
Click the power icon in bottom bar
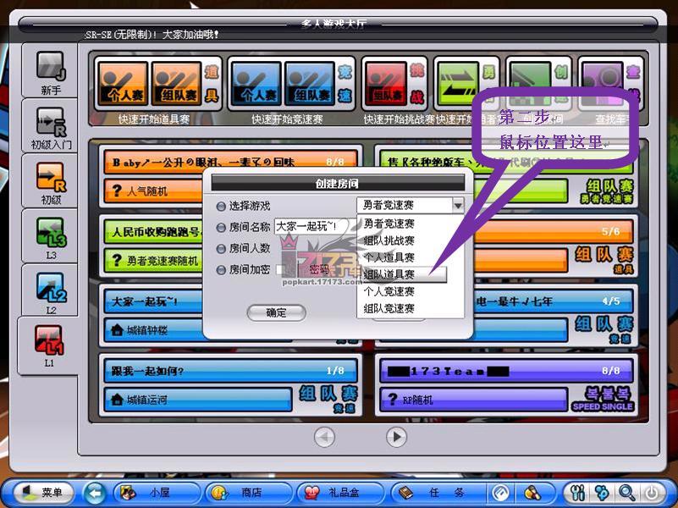pyautogui.click(x=652, y=493)
